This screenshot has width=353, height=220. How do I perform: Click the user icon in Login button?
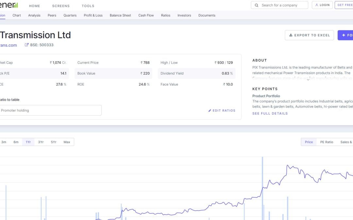[316, 5]
